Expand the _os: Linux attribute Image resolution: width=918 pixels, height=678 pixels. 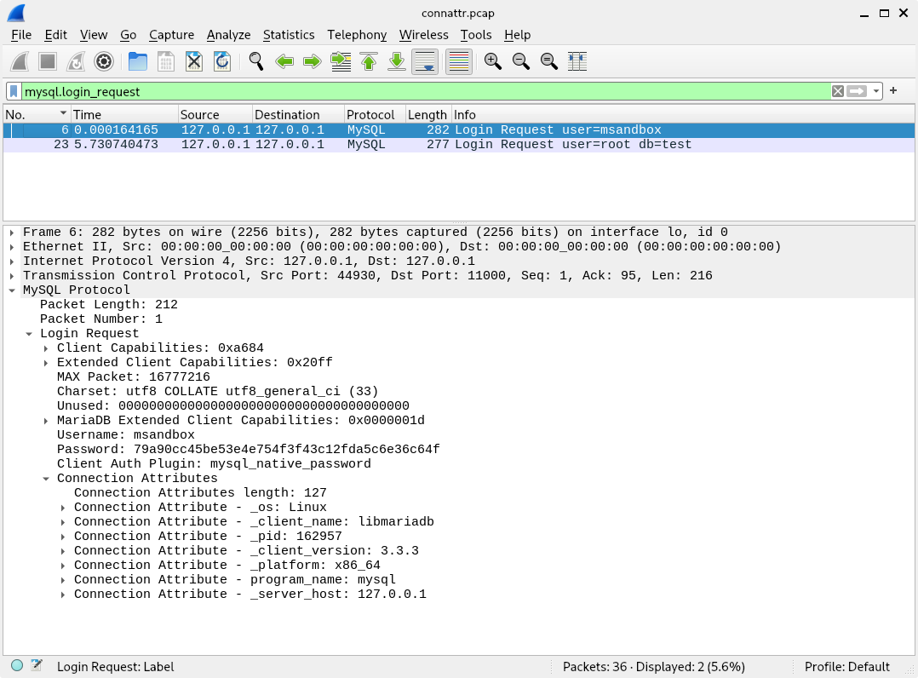[63, 508]
